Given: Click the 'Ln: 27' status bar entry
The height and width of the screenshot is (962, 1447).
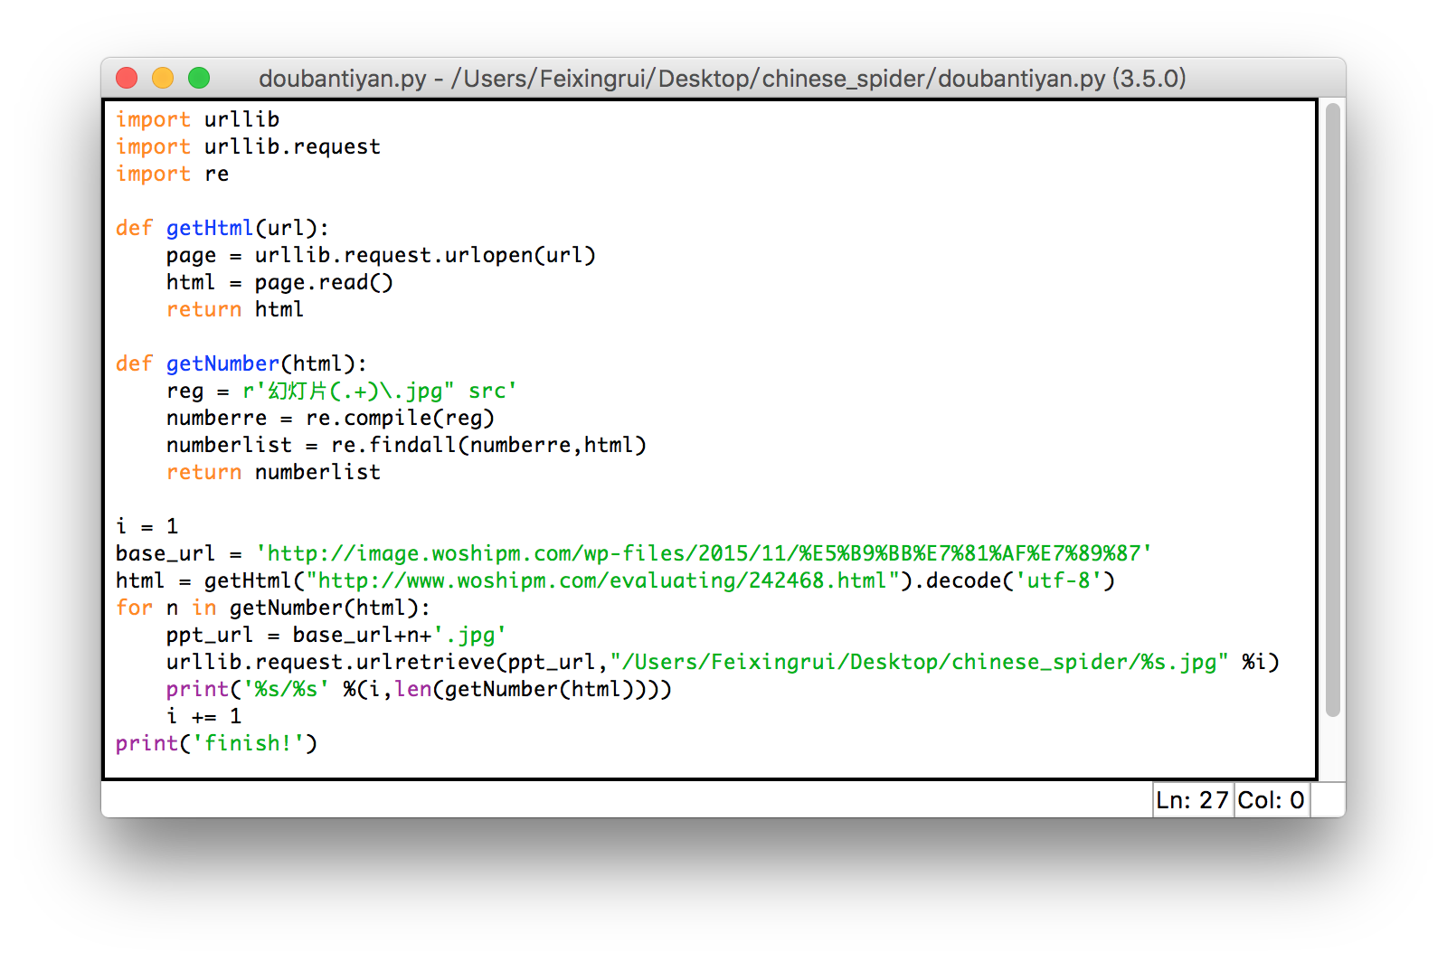Looking at the screenshot, I should 1192,800.
